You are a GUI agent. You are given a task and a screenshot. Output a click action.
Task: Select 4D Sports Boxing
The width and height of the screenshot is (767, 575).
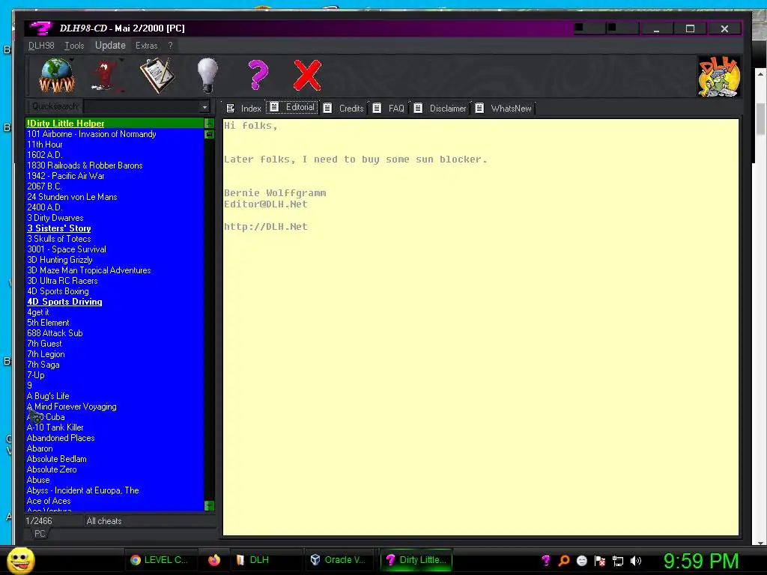point(114,291)
